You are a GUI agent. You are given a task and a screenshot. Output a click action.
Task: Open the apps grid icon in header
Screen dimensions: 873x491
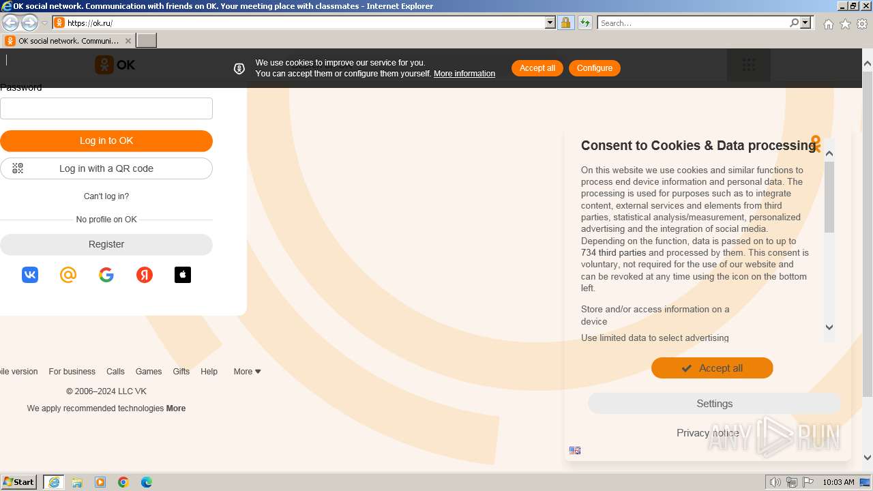[x=749, y=65]
